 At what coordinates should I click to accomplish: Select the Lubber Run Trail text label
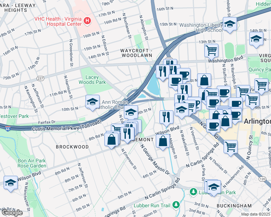click(152, 205)
